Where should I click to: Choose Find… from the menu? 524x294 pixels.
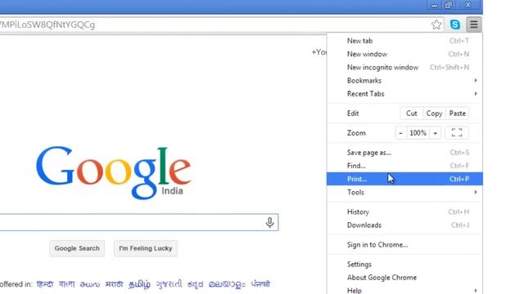click(x=404, y=166)
